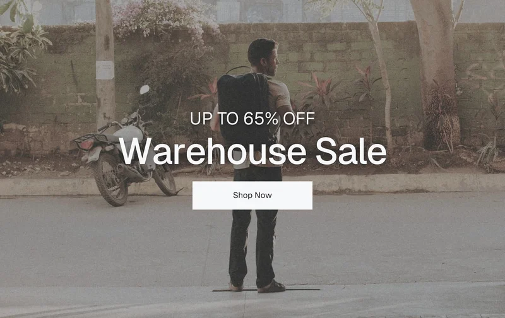
Task: Click the thick tree trunk on the right
Action: tap(437, 73)
